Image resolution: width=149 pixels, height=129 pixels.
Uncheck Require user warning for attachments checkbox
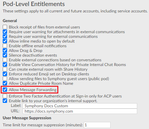(5, 32)
